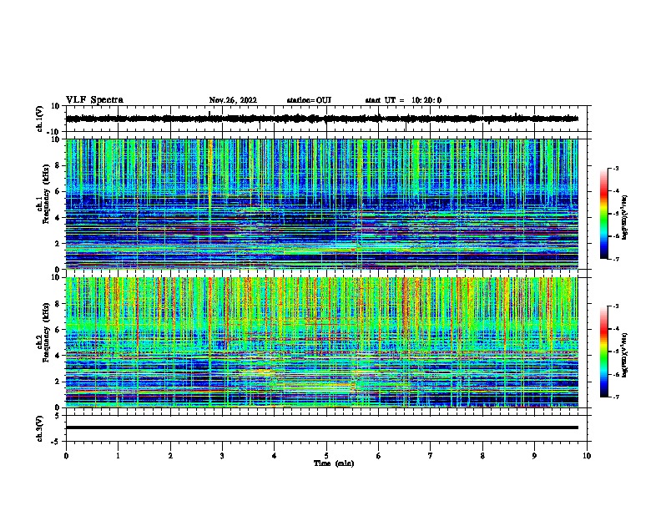The image size is (661, 511).
Task: Click time axis tick label "10"
Action: click(587, 456)
